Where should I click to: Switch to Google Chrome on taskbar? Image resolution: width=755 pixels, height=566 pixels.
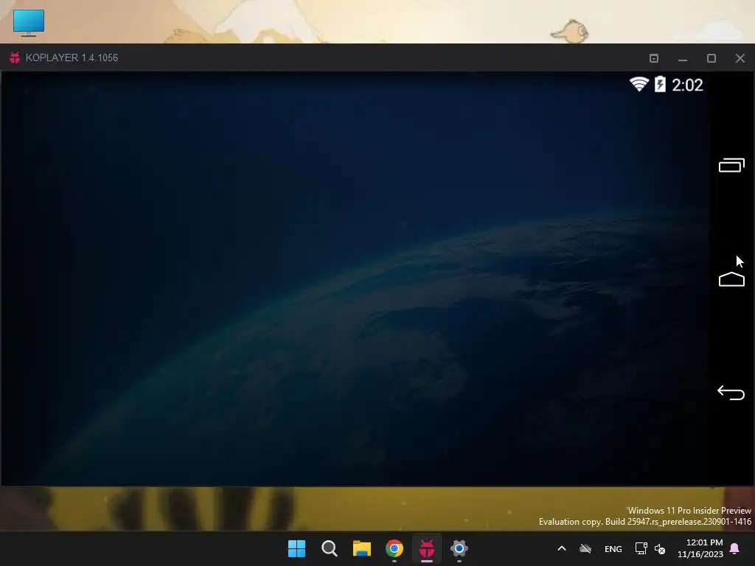[394, 548]
